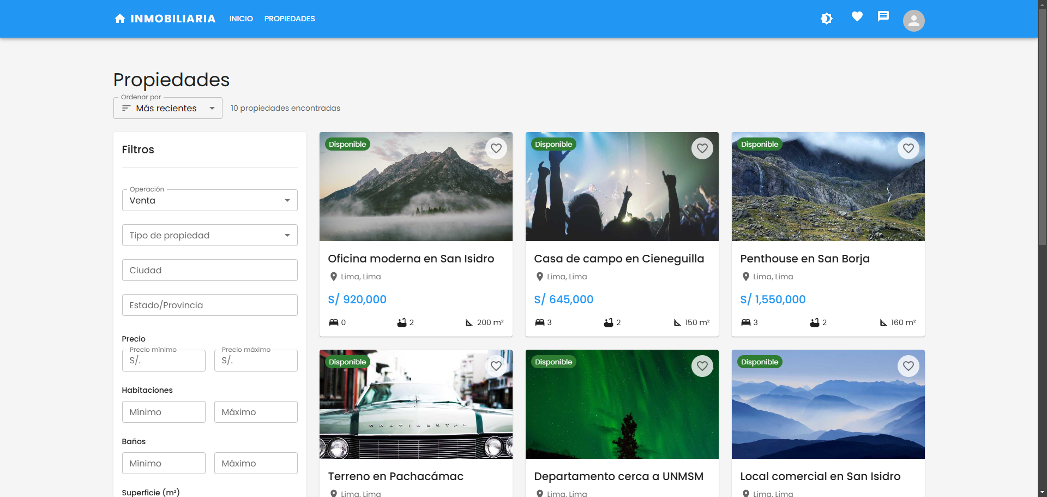Click area icon on Penthouse card
1047x497 pixels.
[883, 322]
